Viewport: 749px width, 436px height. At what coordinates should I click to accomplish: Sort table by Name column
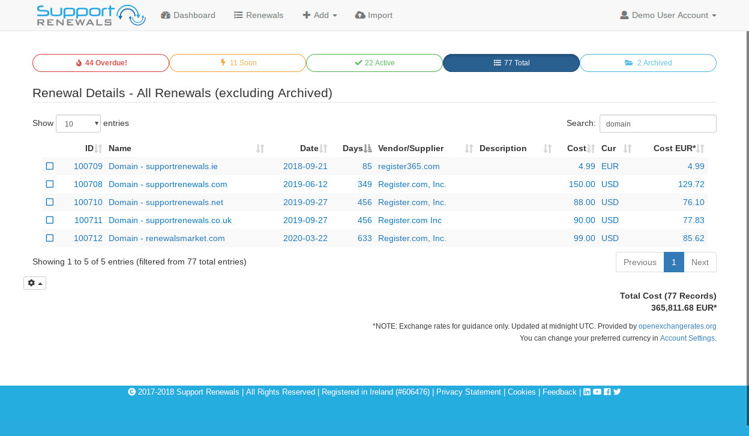coord(186,148)
